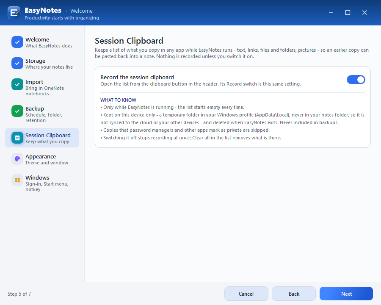Click the 'Step 5 of 7' indicator
Viewport: 381px width, 305px height.
click(x=19, y=294)
